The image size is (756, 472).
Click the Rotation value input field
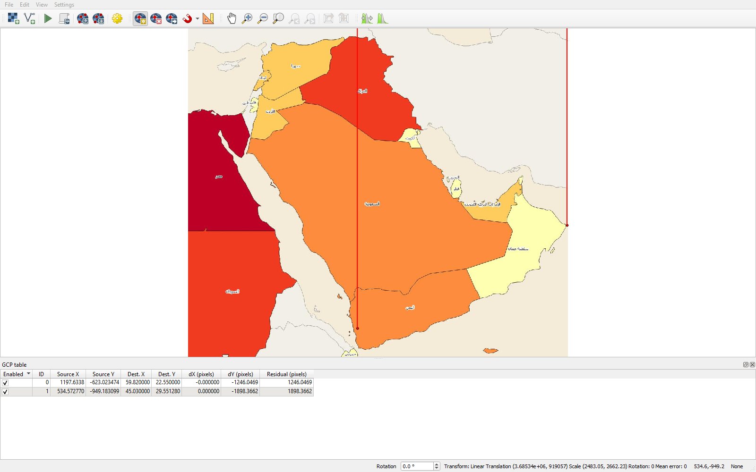point(417,466)
